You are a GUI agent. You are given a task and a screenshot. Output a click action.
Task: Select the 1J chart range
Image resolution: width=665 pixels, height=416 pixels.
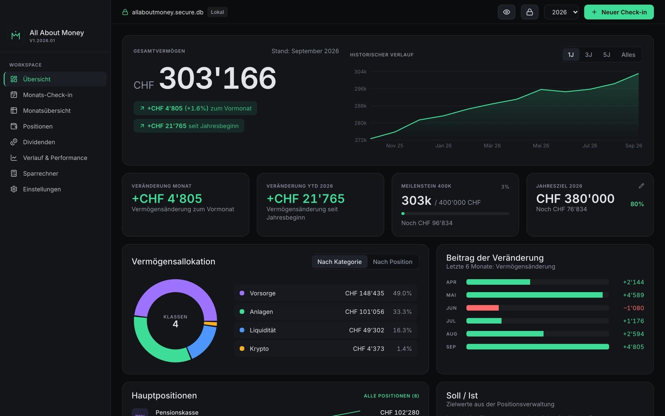[x=571, y=54]
